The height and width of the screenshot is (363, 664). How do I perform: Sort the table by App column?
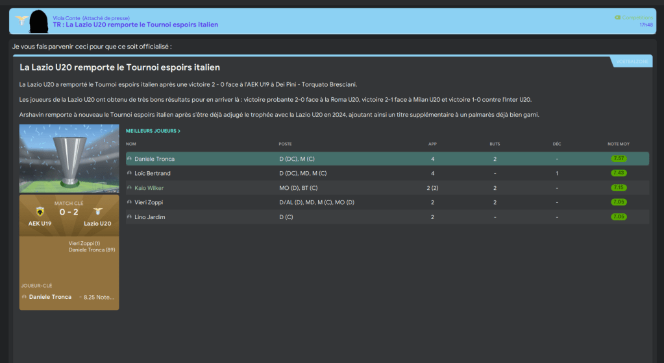coord(432,144)
